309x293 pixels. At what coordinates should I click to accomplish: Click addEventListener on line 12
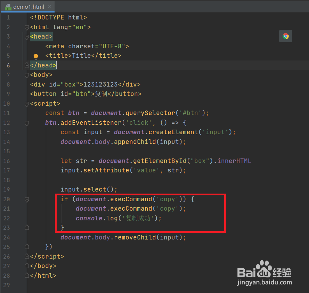(91, 123)
